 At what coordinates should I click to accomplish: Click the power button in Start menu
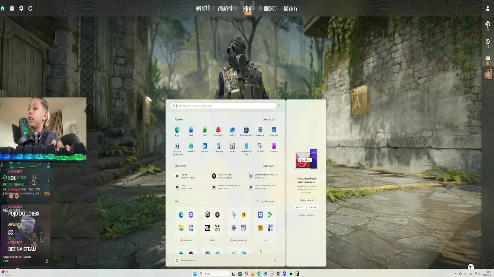(x=275, y=260)
